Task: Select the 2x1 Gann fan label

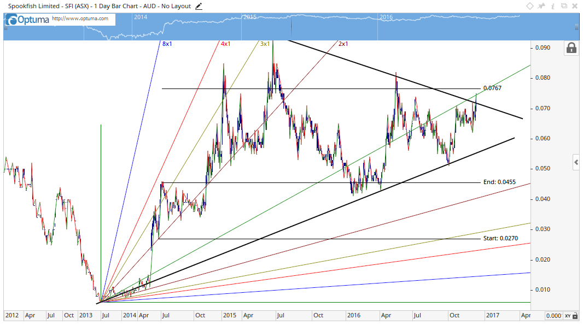Action: tap(343, 44)
